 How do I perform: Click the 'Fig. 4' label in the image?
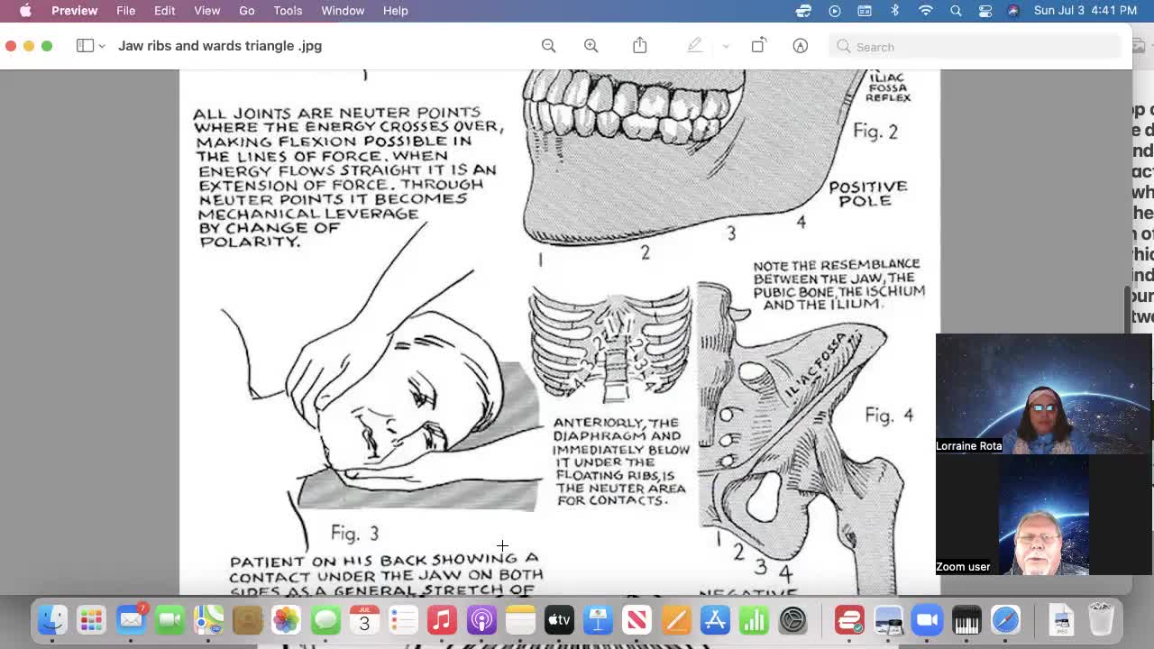[x=889, y=416]
